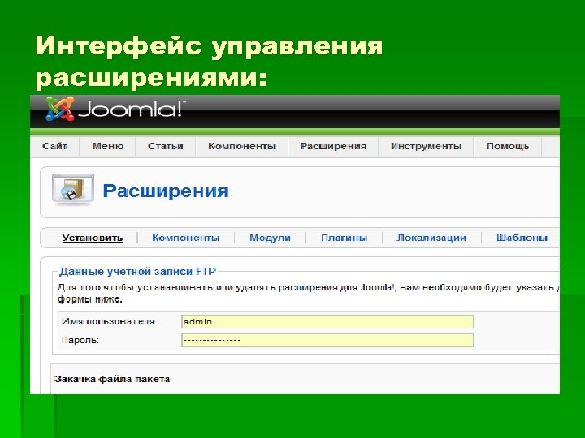Switch to Компоненты submenu tab
This screenshot has width=585, height=438.
[x=186, y=238]
